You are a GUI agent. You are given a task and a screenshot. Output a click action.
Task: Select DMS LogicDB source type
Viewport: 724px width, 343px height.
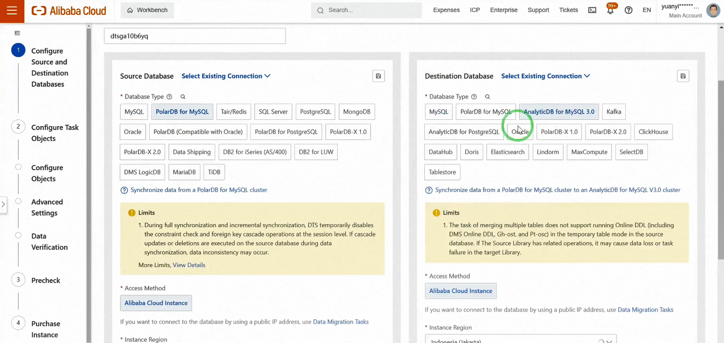[x=142, y=172]
